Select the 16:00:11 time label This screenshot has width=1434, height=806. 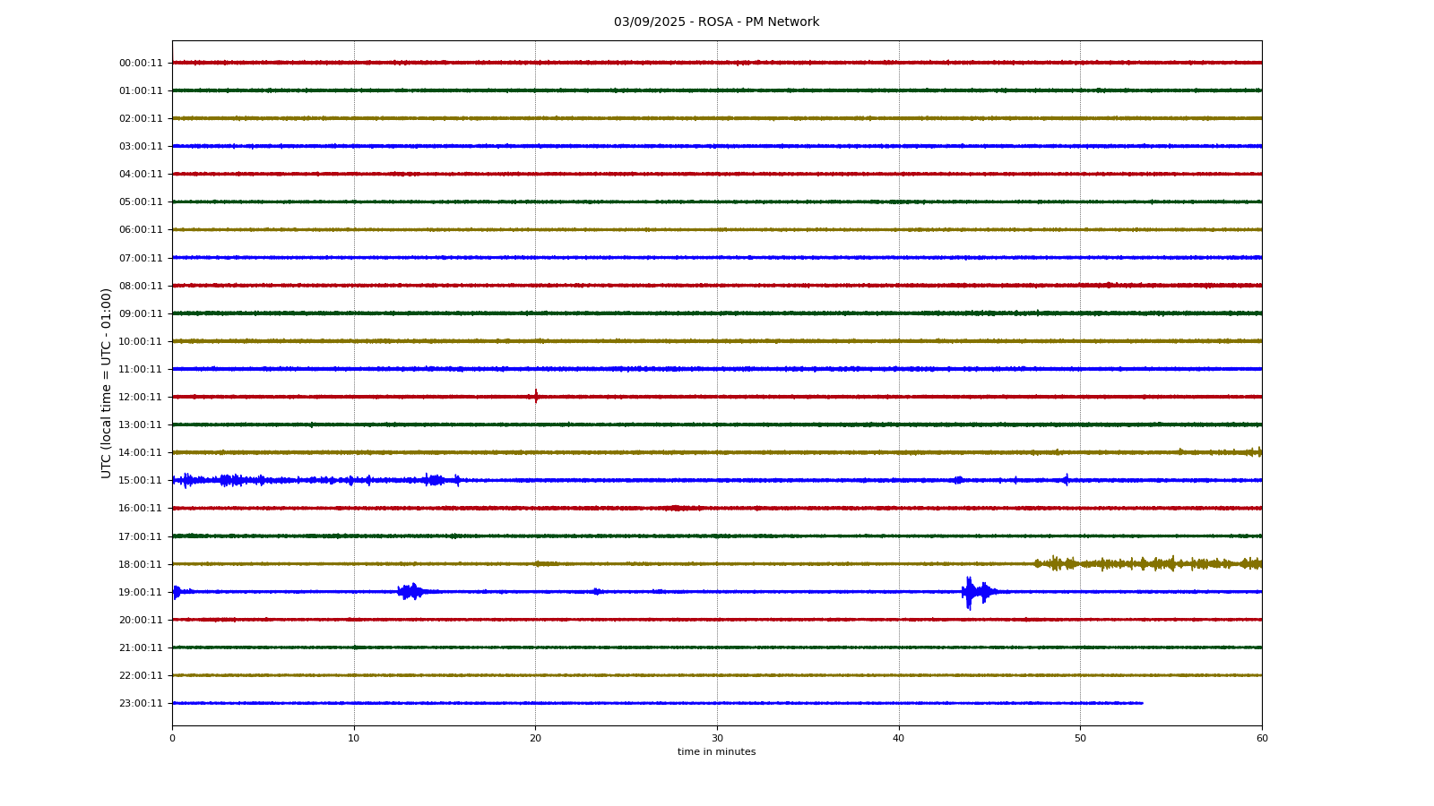[141, 508]
